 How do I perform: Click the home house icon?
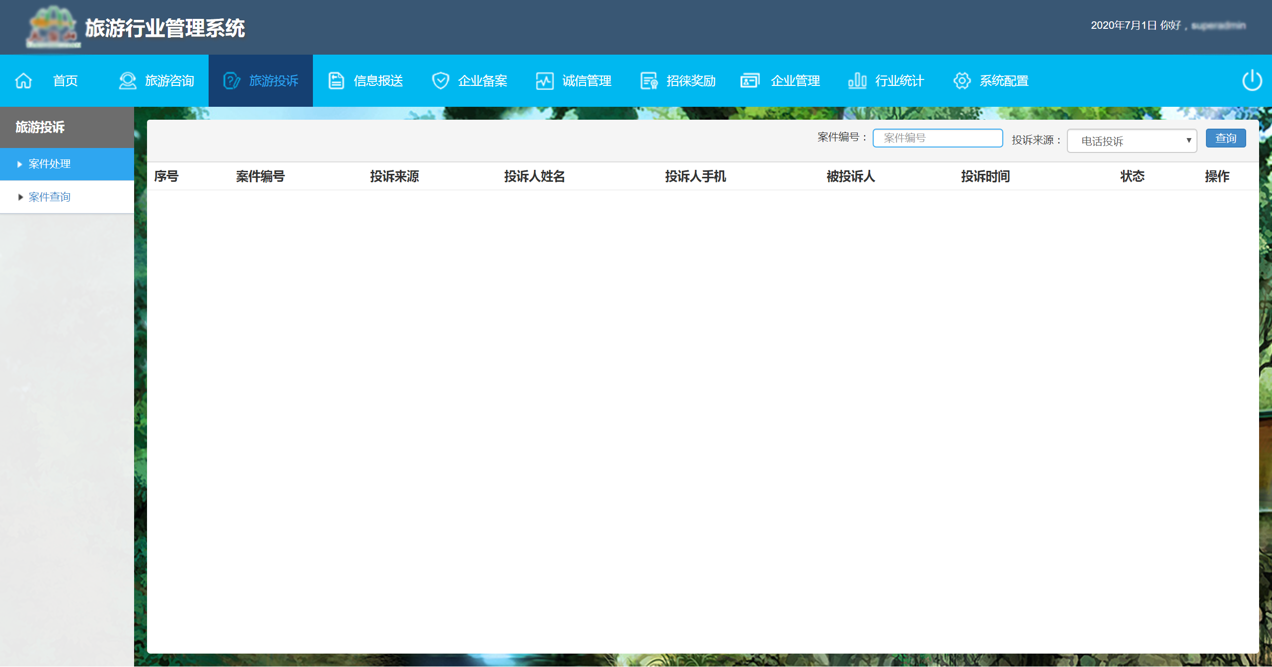[x=23, y=80]
